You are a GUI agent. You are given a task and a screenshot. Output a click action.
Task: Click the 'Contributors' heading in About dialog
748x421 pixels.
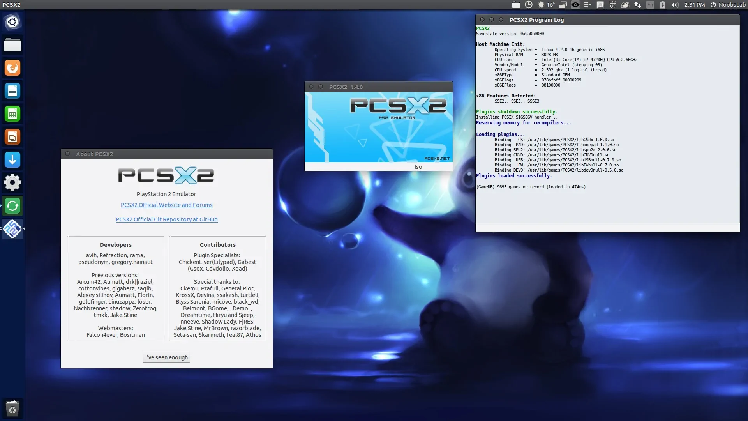point(218,245)
